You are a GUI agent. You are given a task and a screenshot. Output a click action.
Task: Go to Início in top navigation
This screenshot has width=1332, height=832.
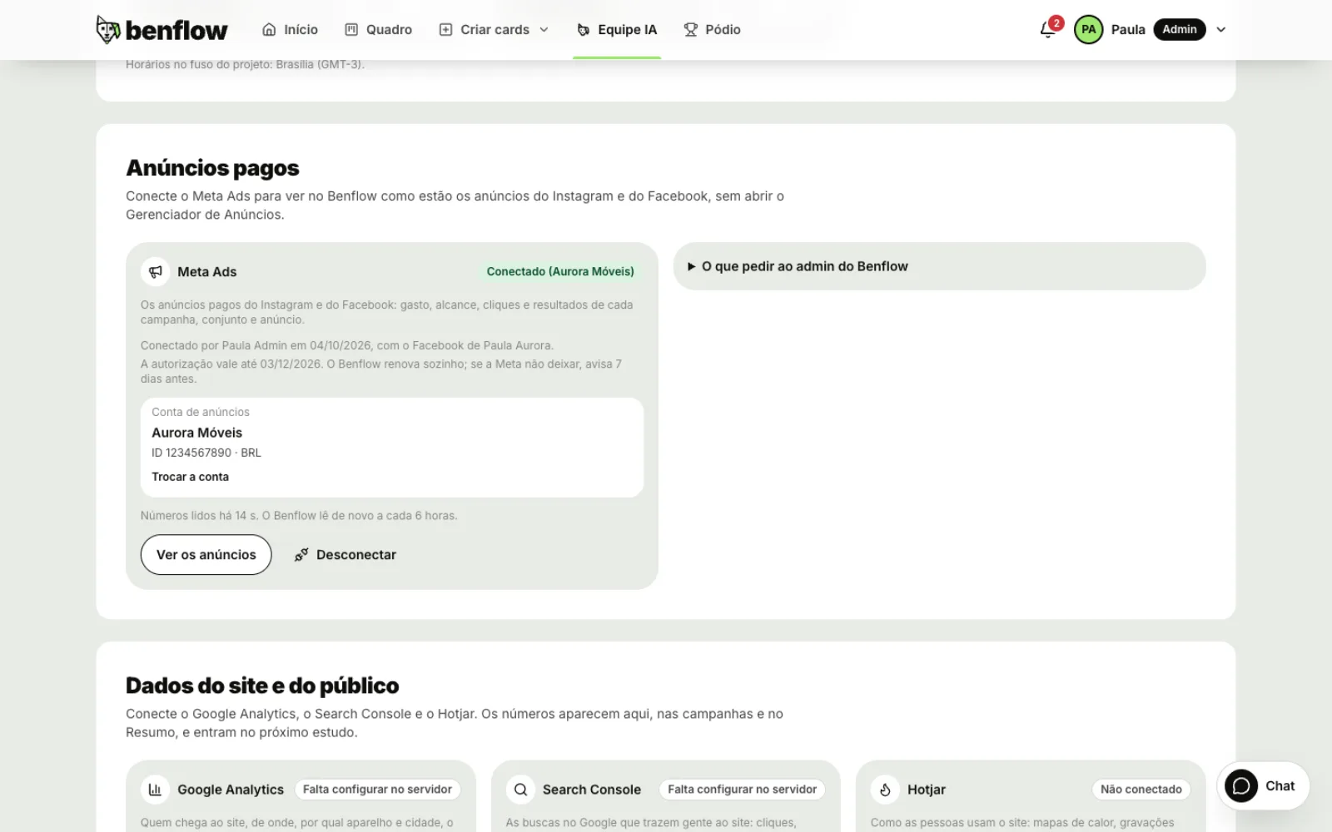pos(290,30)
